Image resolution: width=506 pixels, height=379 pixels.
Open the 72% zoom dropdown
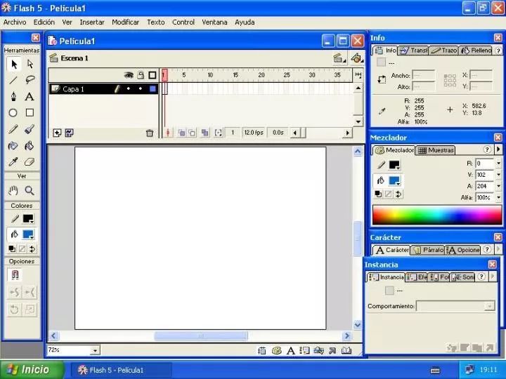coord(95,350)
